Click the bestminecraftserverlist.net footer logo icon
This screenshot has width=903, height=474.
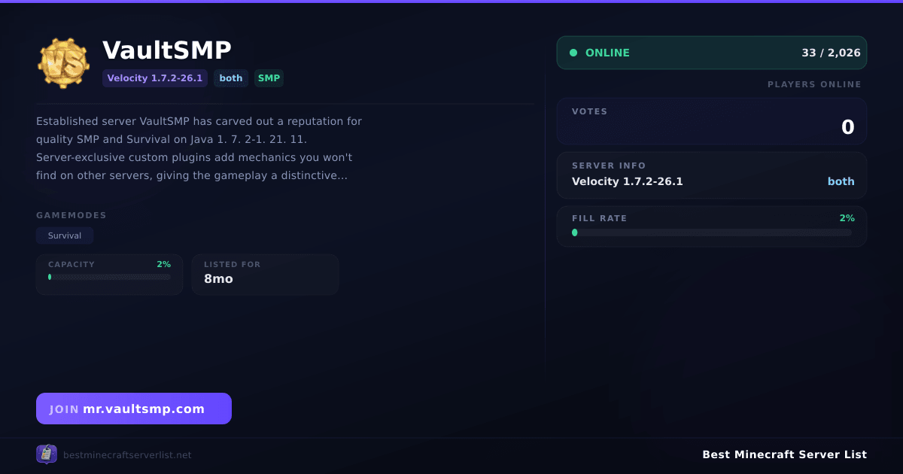[47, 454]
